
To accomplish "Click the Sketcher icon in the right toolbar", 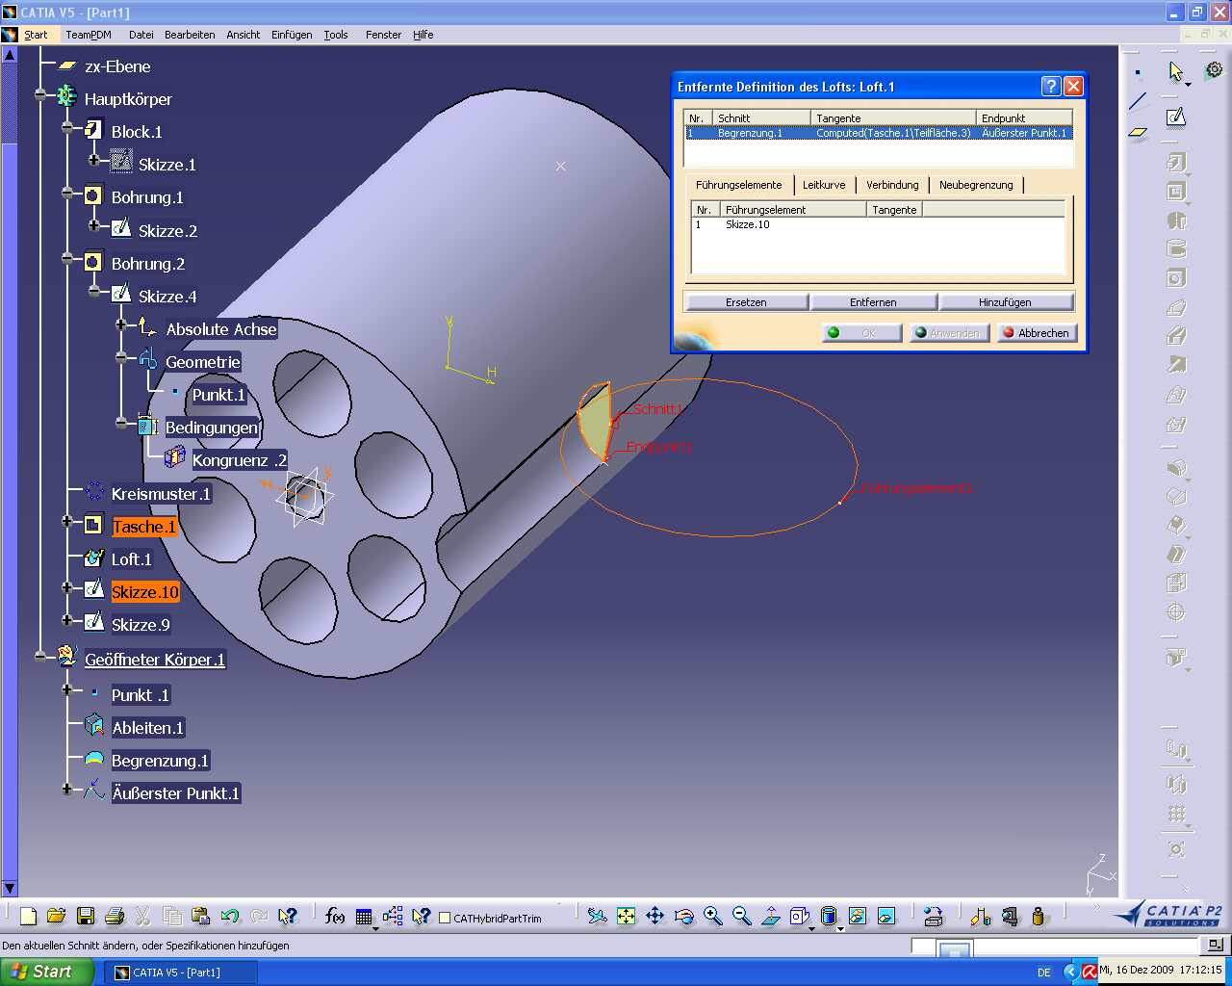I will point(1176,117).
